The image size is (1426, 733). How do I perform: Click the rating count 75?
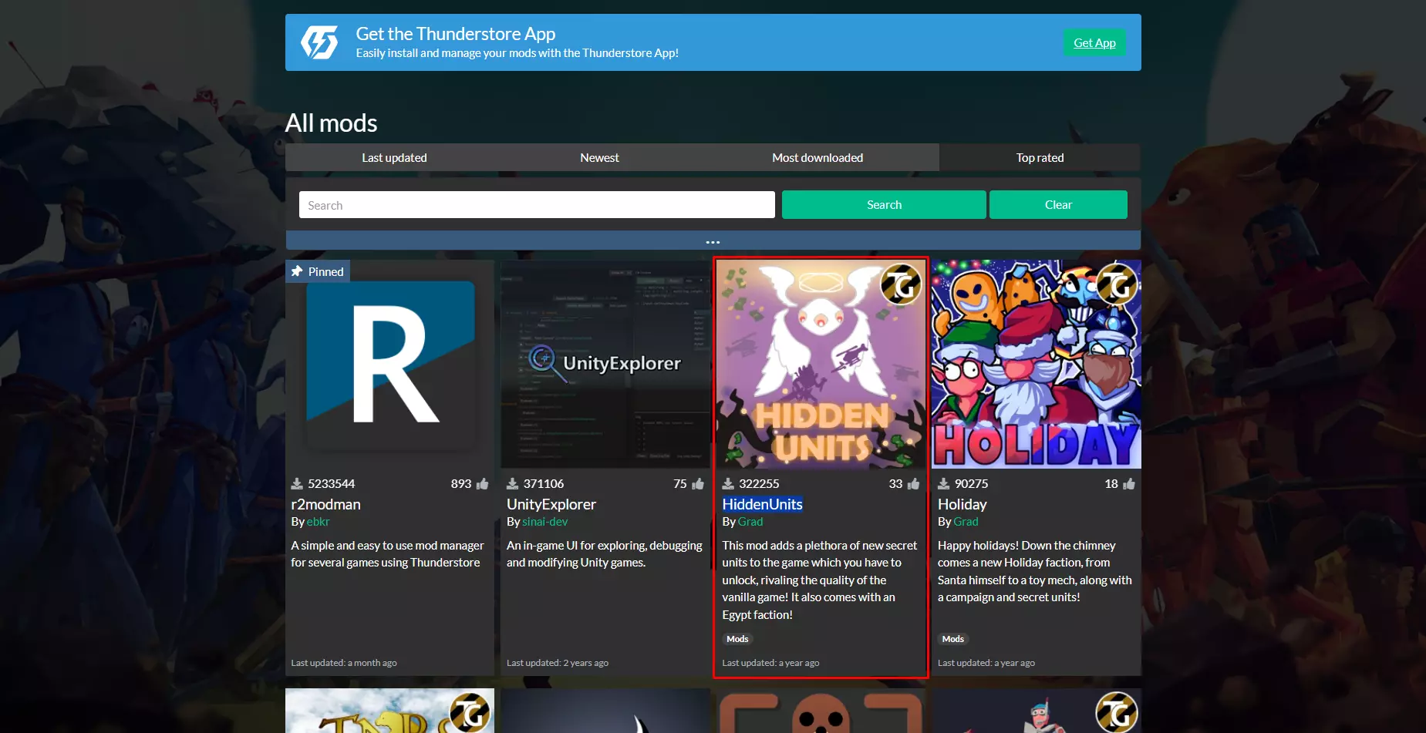pyautogui.click(x=680, y=484)
